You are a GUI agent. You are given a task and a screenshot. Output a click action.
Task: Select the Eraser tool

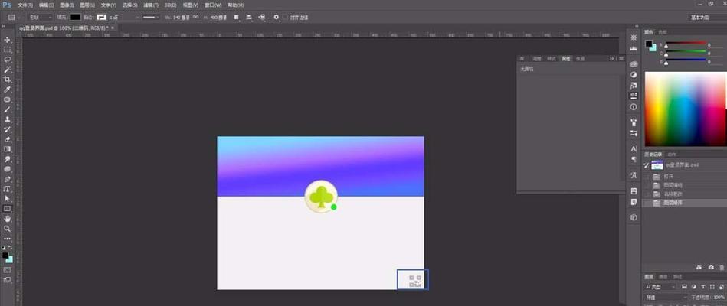(x=7, y=139)
